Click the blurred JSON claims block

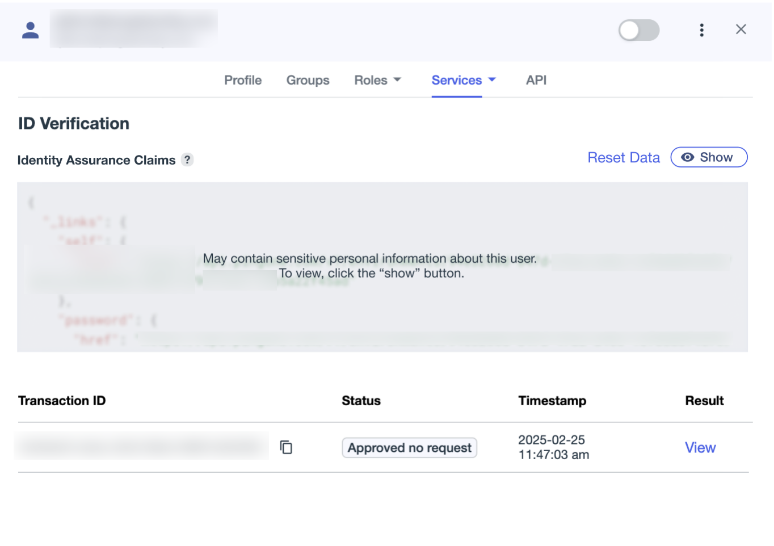[x=383, y=267]
